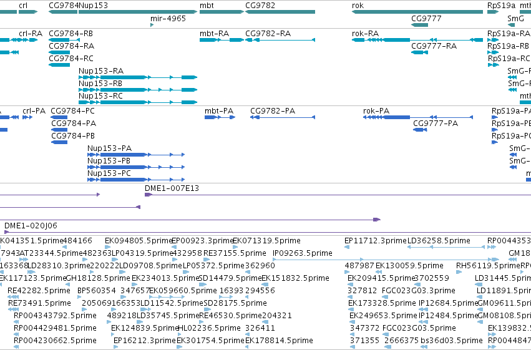Select the DME1-020J06 clone label
Screen dimensions: 531x350
click(31, 226)
